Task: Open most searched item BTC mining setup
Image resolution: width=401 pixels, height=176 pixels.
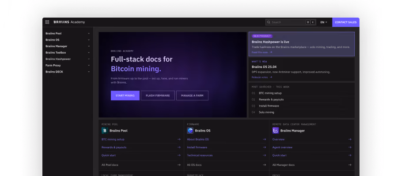Action: pyautogui.click(x=270, y=93)
